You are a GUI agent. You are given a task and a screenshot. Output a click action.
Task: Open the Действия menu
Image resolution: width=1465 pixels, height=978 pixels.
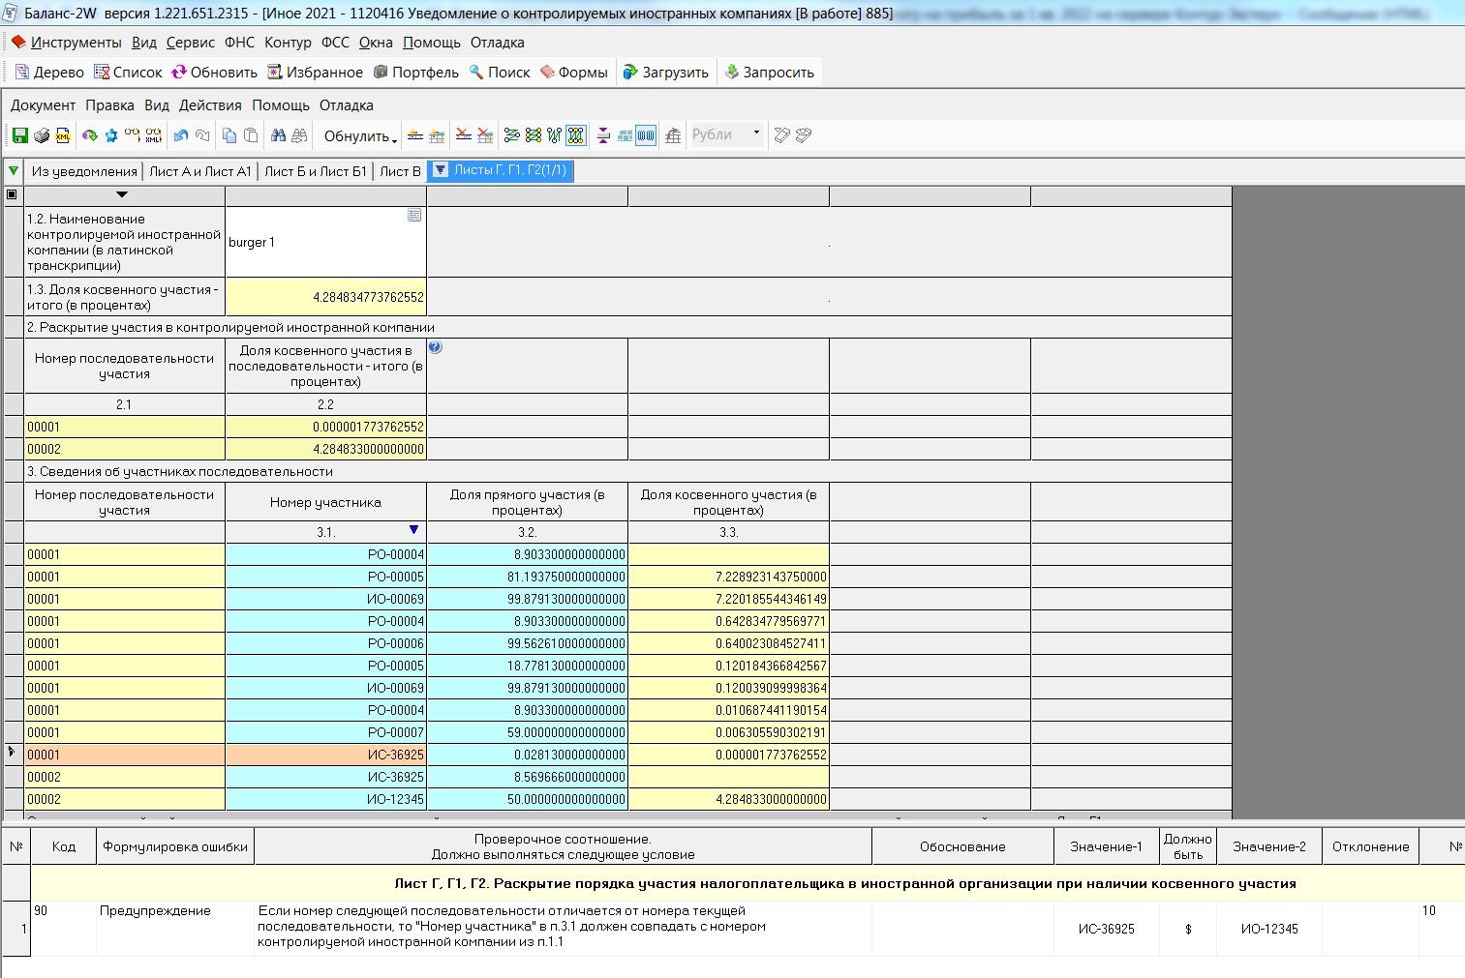tap(210, 105)
